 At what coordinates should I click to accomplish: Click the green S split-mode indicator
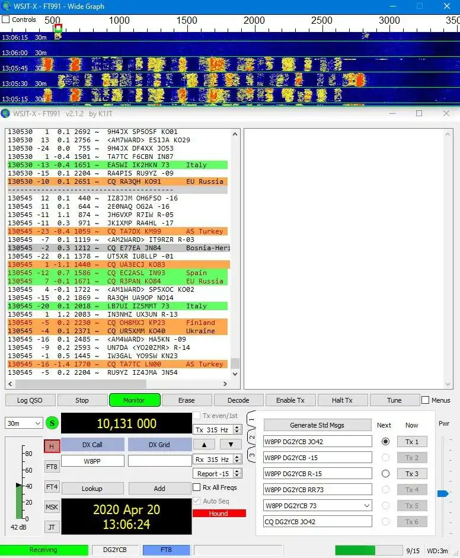point(52,423)
